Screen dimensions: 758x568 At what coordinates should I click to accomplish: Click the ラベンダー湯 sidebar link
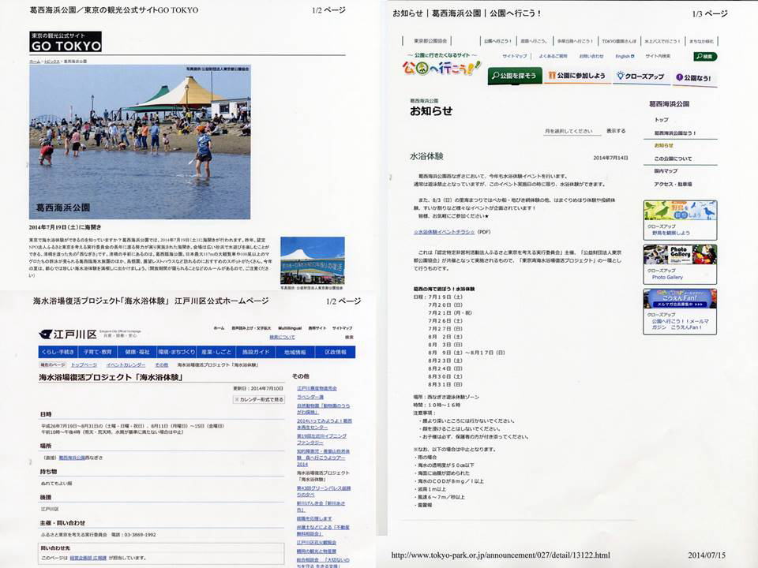310,397
